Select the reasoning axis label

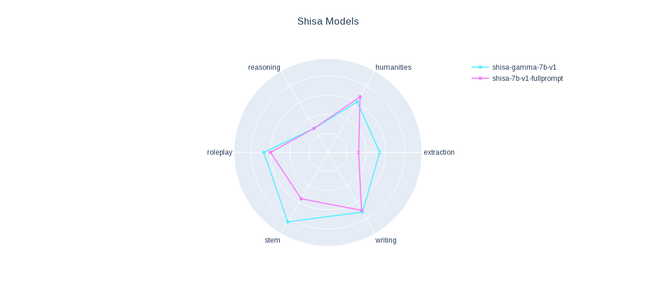[x=264, y=67]
